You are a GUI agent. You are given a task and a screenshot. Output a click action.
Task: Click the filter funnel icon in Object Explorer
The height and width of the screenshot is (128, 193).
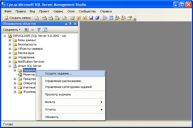coord(39,30)
